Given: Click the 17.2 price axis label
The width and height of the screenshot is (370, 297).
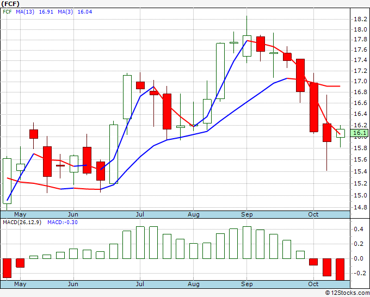Looking at the screenshot, I should coord(360,71).
